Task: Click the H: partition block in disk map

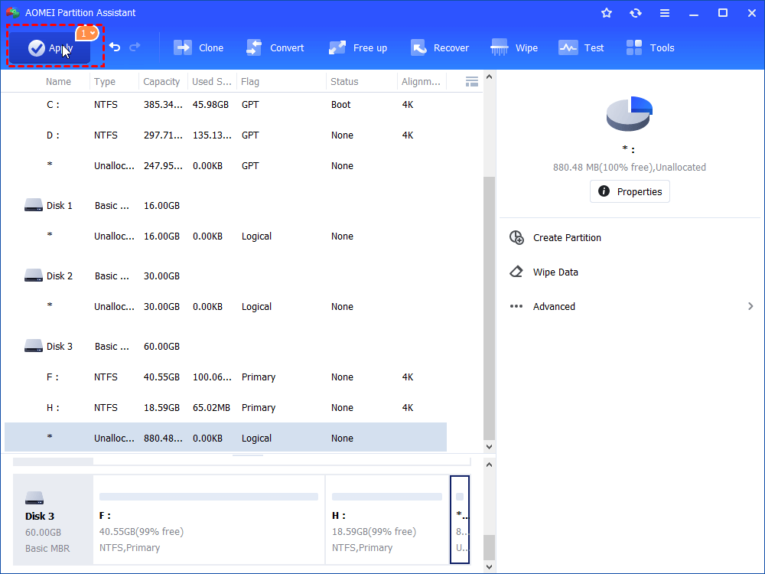Action: (x=387, y=520)
